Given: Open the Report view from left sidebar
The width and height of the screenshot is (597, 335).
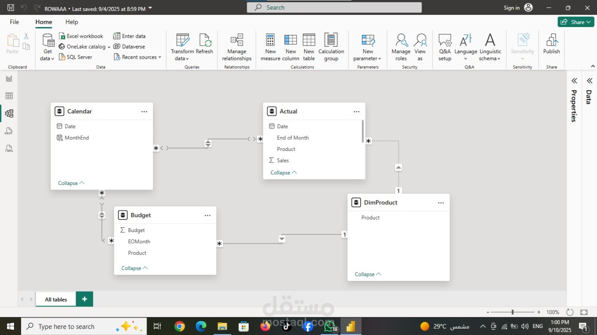Looking at the screenshot, I should 9,79.
